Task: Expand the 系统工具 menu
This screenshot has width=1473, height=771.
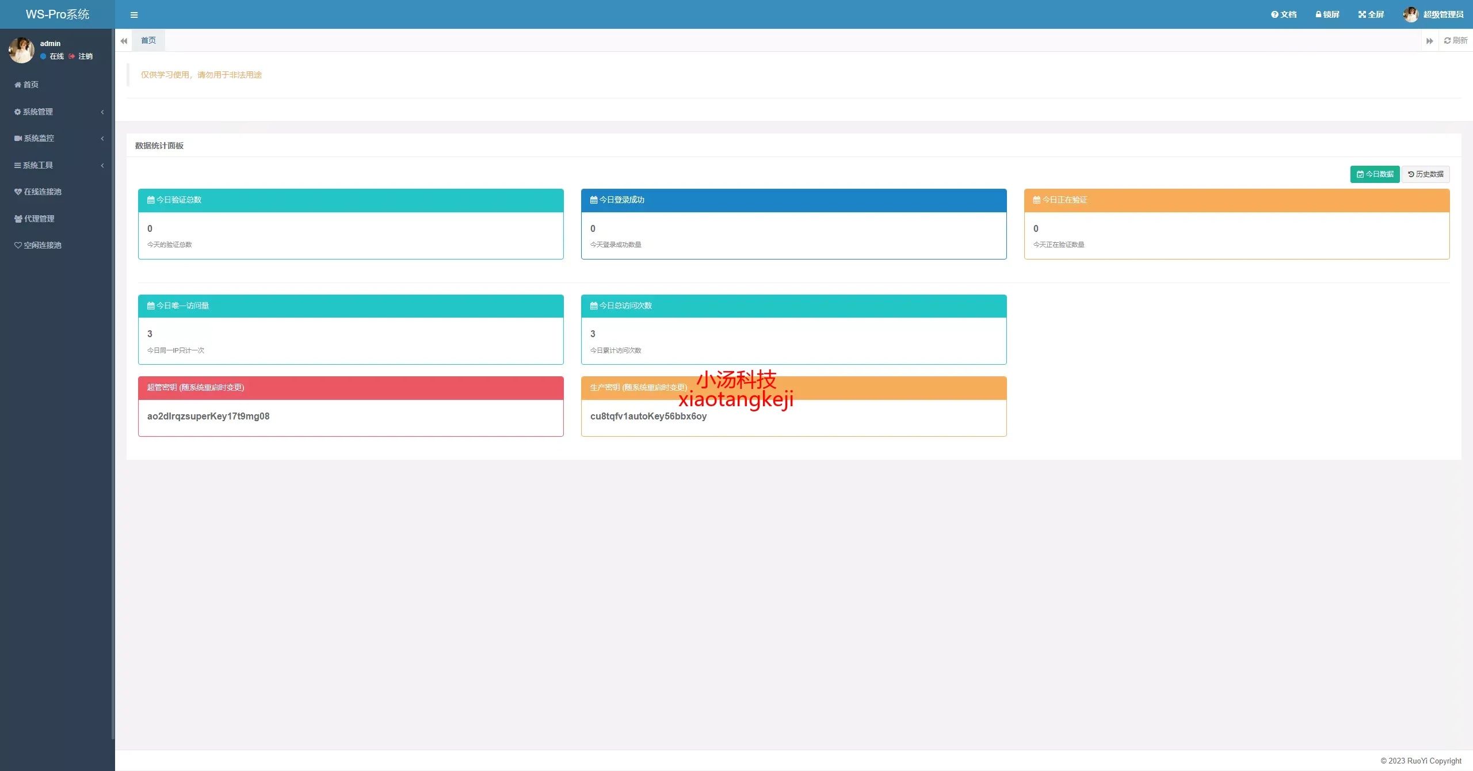Action: [38, 165]
